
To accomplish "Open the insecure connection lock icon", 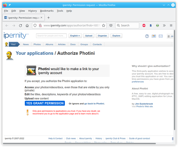I will pyautogui.click(x=40, y=26).
